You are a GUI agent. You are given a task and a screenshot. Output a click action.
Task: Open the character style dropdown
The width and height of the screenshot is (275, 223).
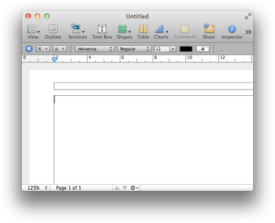point(60,49)
